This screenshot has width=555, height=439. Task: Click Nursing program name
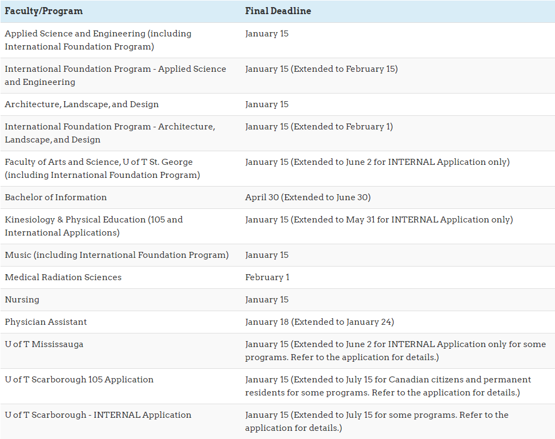(x=22, y=300)
